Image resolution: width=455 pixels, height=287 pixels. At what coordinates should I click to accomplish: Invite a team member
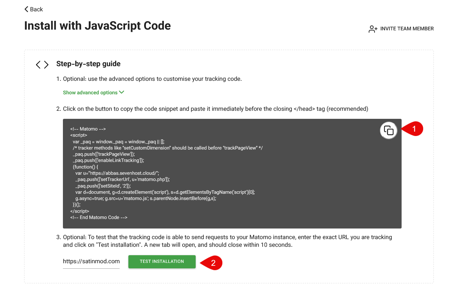tap(401, 29)
